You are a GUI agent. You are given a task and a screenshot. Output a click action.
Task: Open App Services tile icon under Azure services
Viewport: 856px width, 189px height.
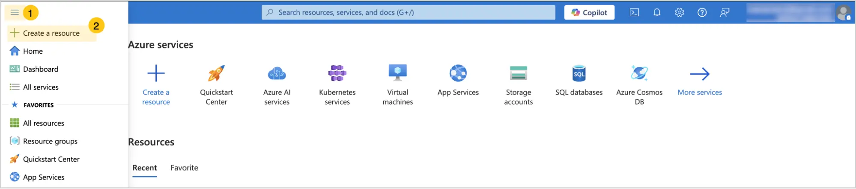[x=458, y=73]
